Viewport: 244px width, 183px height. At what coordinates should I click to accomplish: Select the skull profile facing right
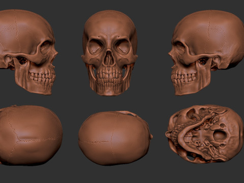pyautogui.click(x=29, y=52)
